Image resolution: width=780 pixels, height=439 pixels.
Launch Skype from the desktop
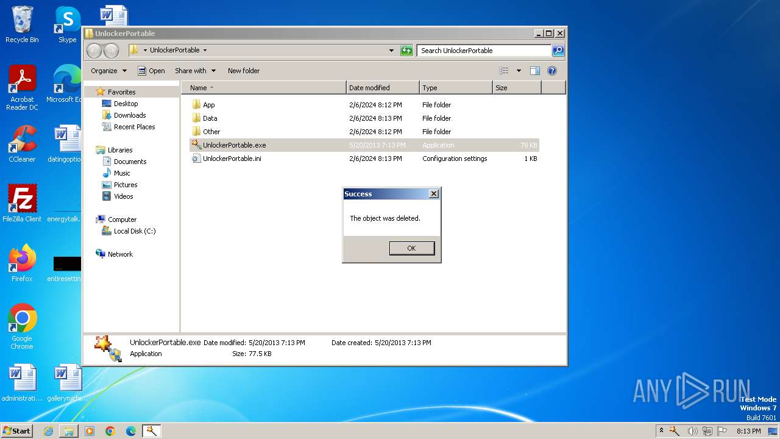pyautogui.click(x=67, y=24)
